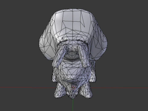Viewport: 148px width, 111px height.
Task: Click the left tusk of the elephant mesh
Action: coord(60,56)
